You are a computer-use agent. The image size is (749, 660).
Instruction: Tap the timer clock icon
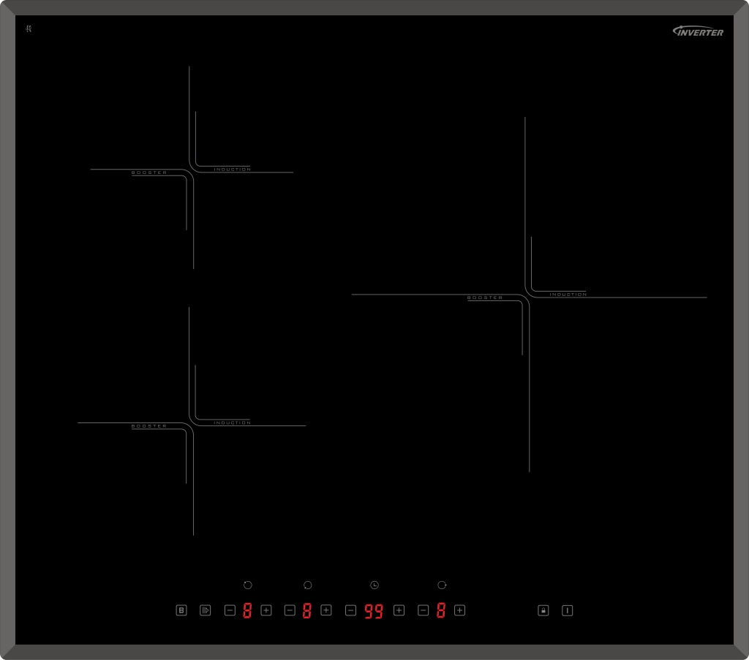[x=374, y=585]
